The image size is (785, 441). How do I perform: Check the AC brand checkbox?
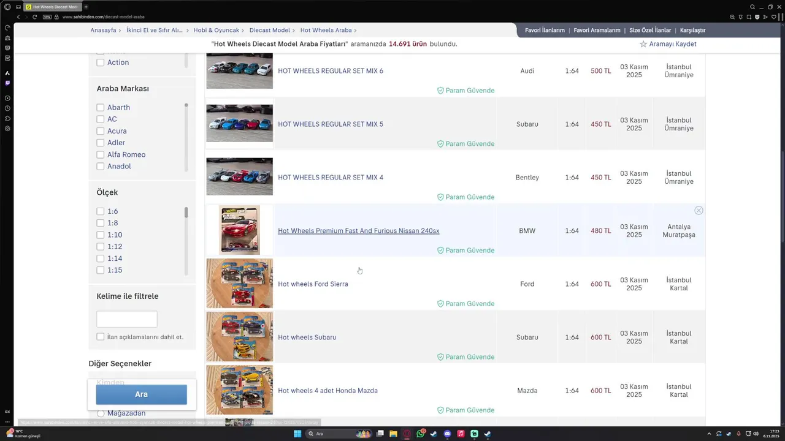pyautogui.click(x=101, y=119)
